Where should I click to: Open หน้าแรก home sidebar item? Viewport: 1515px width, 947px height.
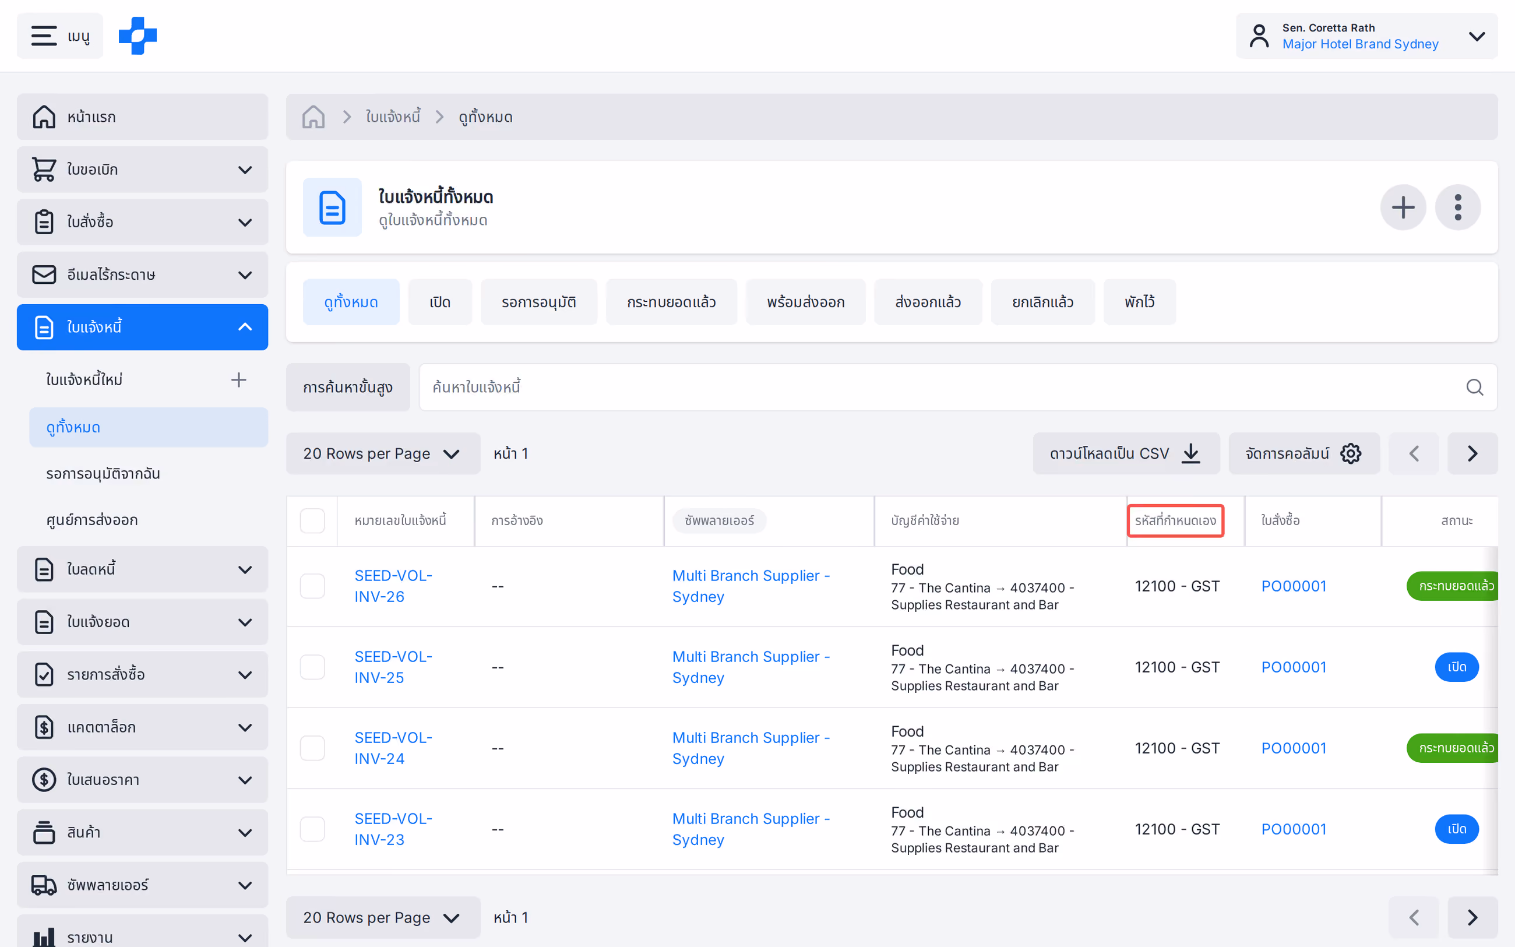142,117
